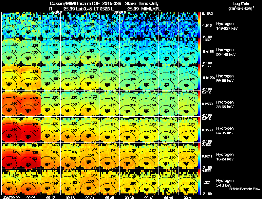The width and height of the screenshot is (262, 199).
Task: Select the 5-13 keV panel at 338T00:00
Action: [x=11, y=182]
